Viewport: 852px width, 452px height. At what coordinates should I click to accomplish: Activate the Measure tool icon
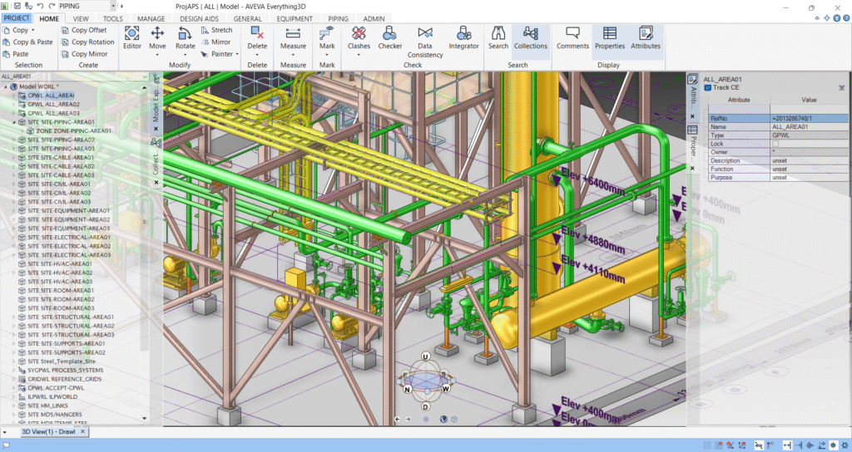tap(293, 33)
